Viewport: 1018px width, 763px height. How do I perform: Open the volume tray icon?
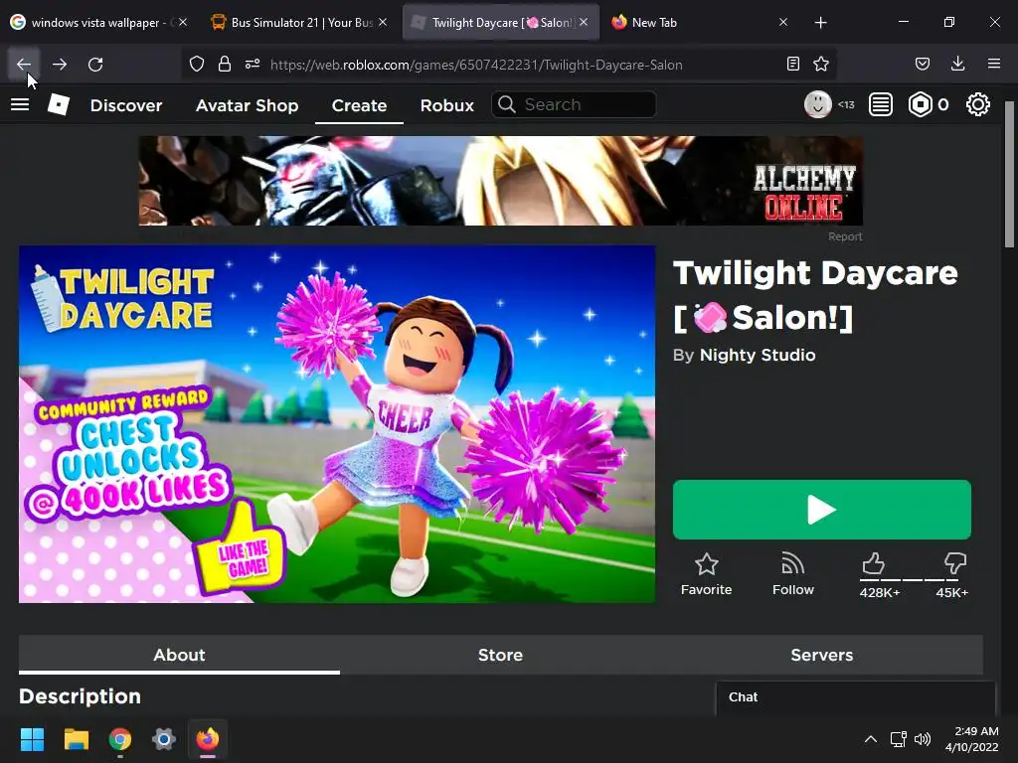pyautogui.click(x=923, y=739)
